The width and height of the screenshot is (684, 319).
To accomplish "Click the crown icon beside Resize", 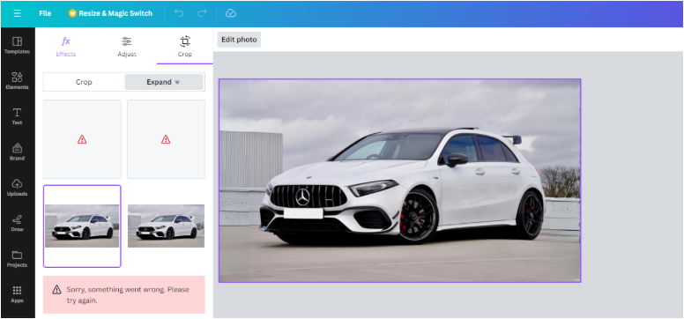I will coord(72,13).
